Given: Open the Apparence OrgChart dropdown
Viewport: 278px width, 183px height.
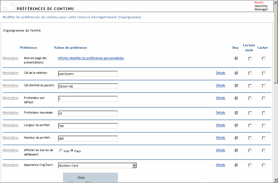Looking at the screenshot, I should tap(134, 166).
